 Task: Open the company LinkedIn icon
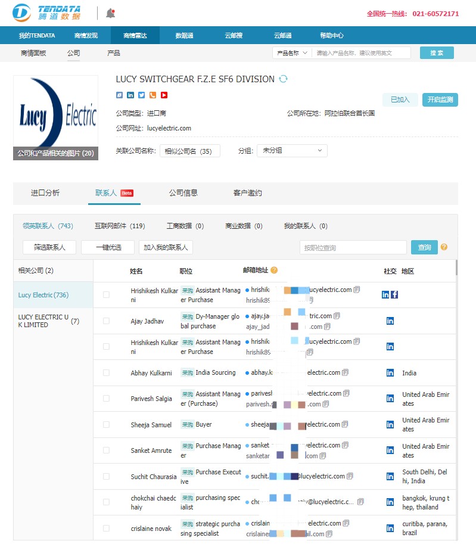(130, 95)
